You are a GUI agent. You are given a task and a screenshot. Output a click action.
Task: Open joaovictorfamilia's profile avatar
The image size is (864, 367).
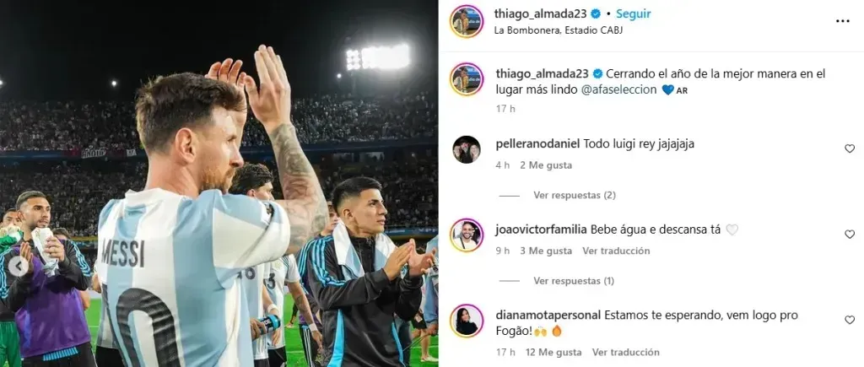[467, 235]
